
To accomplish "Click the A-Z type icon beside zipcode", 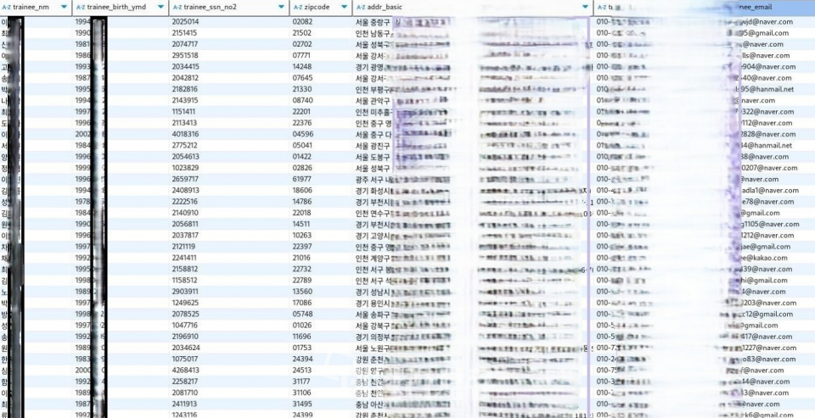I will pyautogui.click(x=298, y=8).
